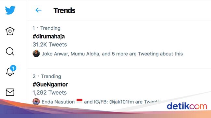Select the '2 · Trending' label
The width and height of the screenshot is (211, 118).
47,76
